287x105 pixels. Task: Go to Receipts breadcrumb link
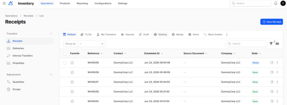(29, 16)
